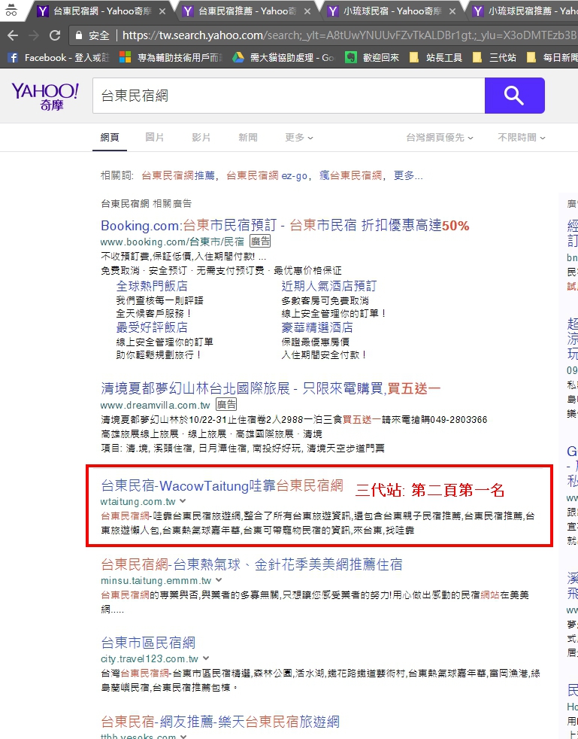Open the 每日新聞 bookmark folder

[552, 57]
